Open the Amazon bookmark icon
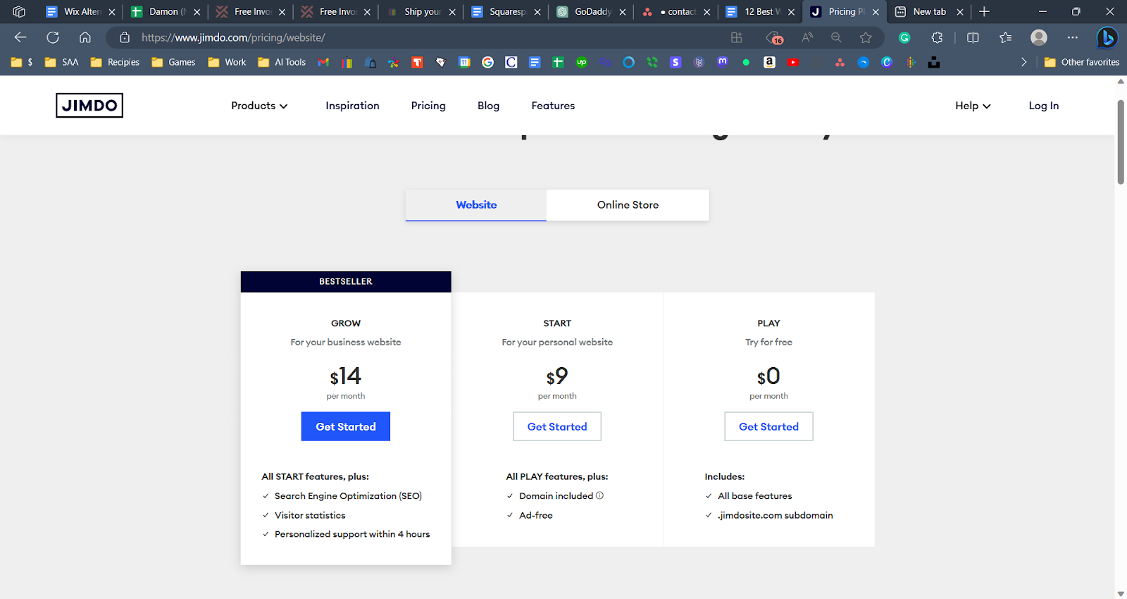Screen dimensions: 1127x599 point(769,62)
